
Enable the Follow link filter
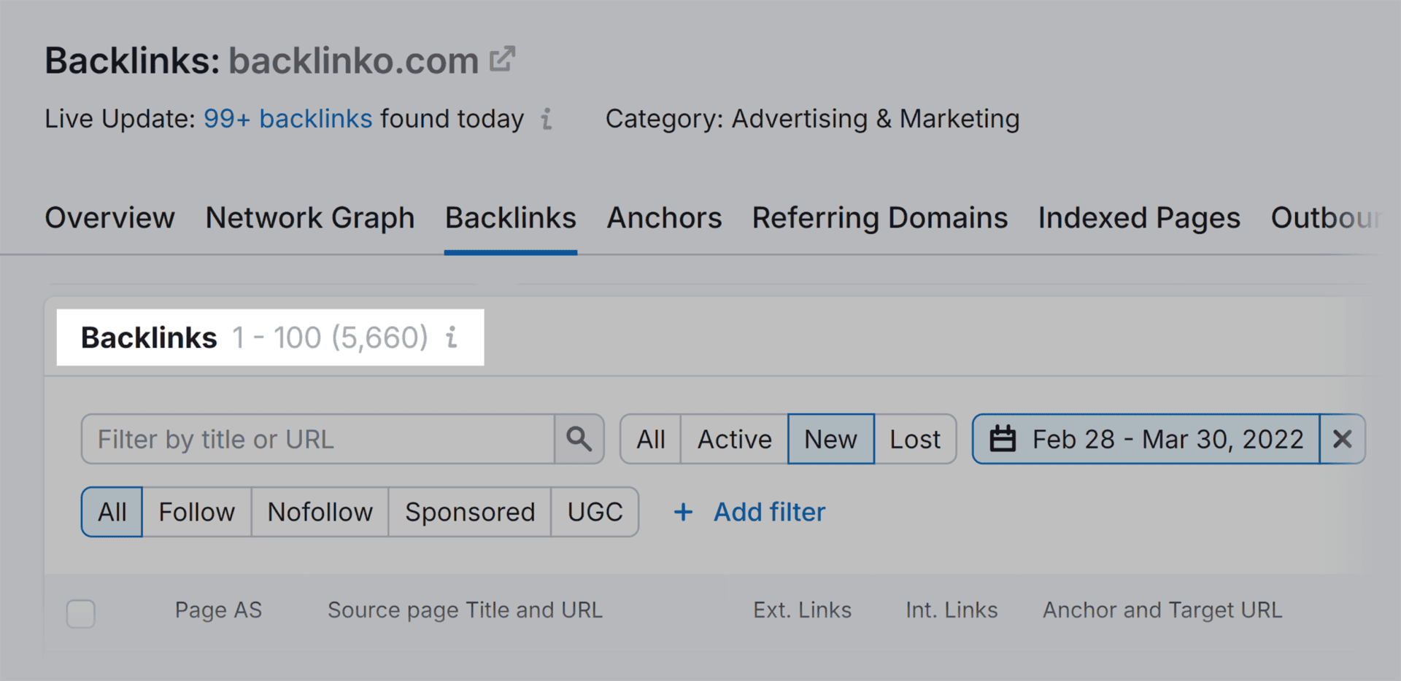tap(196, 512)
